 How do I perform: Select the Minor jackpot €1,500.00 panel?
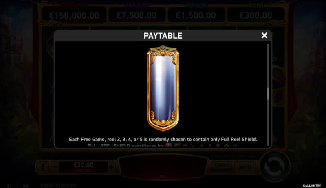point(196,15)
